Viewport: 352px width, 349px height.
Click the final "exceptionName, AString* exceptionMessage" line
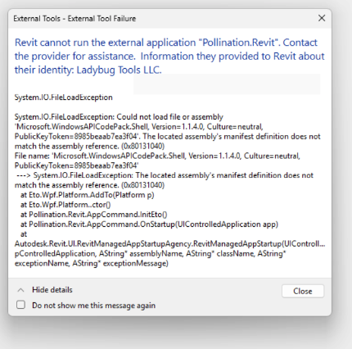(92, 264)
